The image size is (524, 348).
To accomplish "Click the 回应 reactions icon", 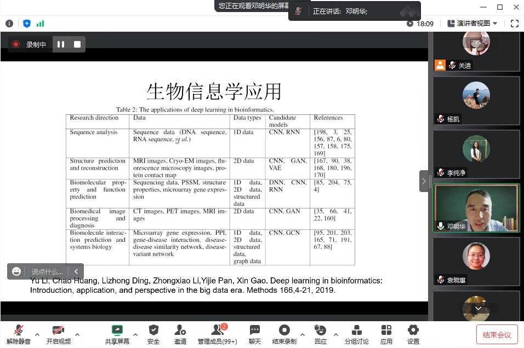I will point(320,333).
